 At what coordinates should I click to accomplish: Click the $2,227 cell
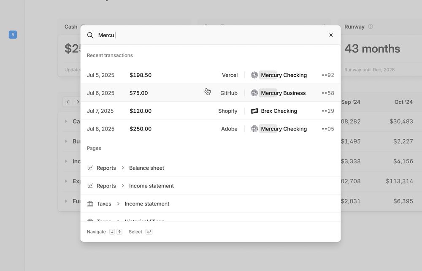[x=403, y=141]
